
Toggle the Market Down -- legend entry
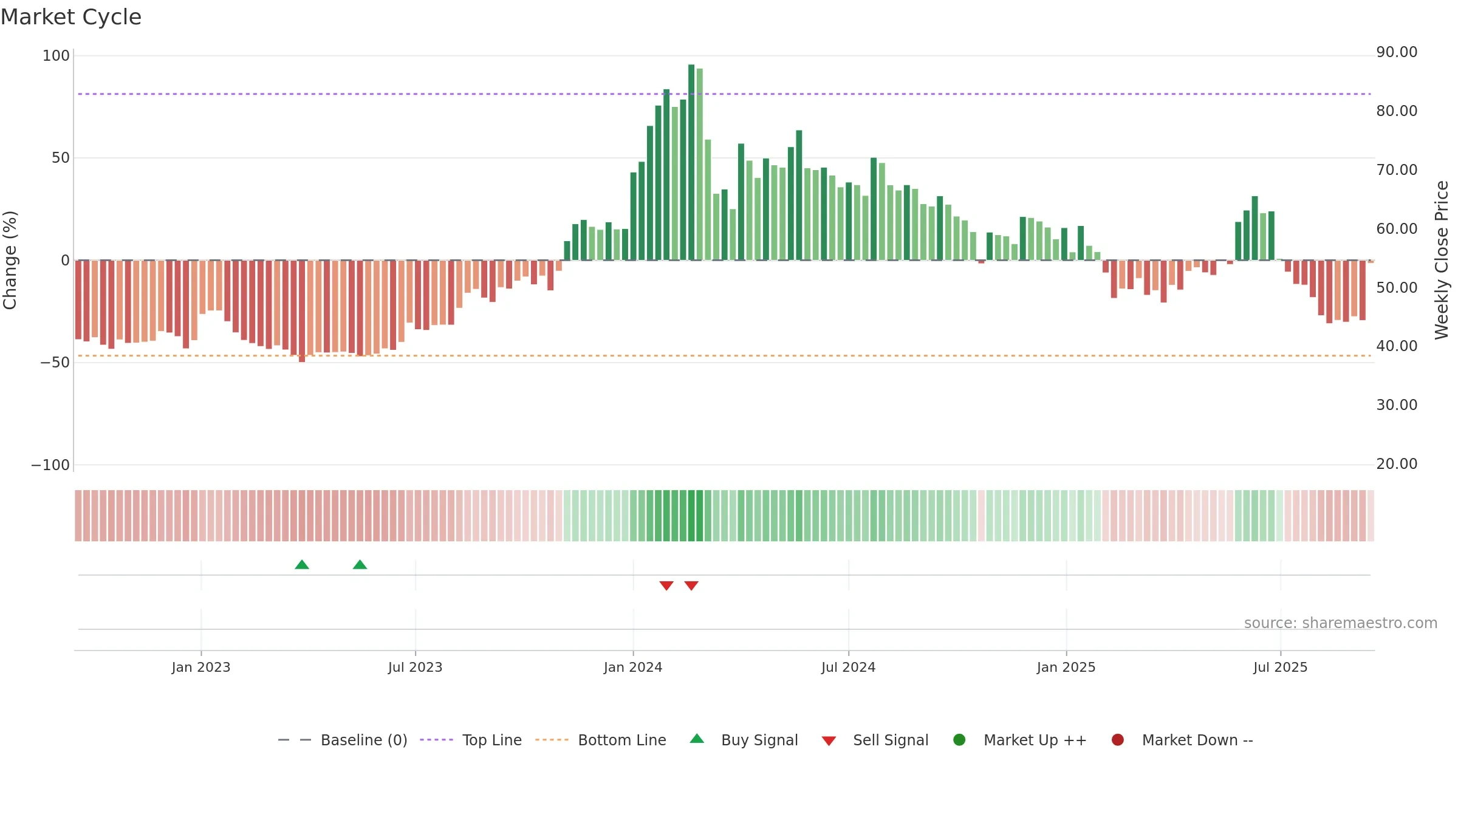click(x=1182, y=740)
